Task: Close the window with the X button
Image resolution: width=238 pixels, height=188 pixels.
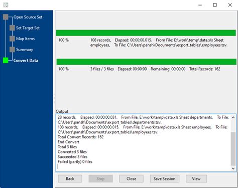Action: 230,5
